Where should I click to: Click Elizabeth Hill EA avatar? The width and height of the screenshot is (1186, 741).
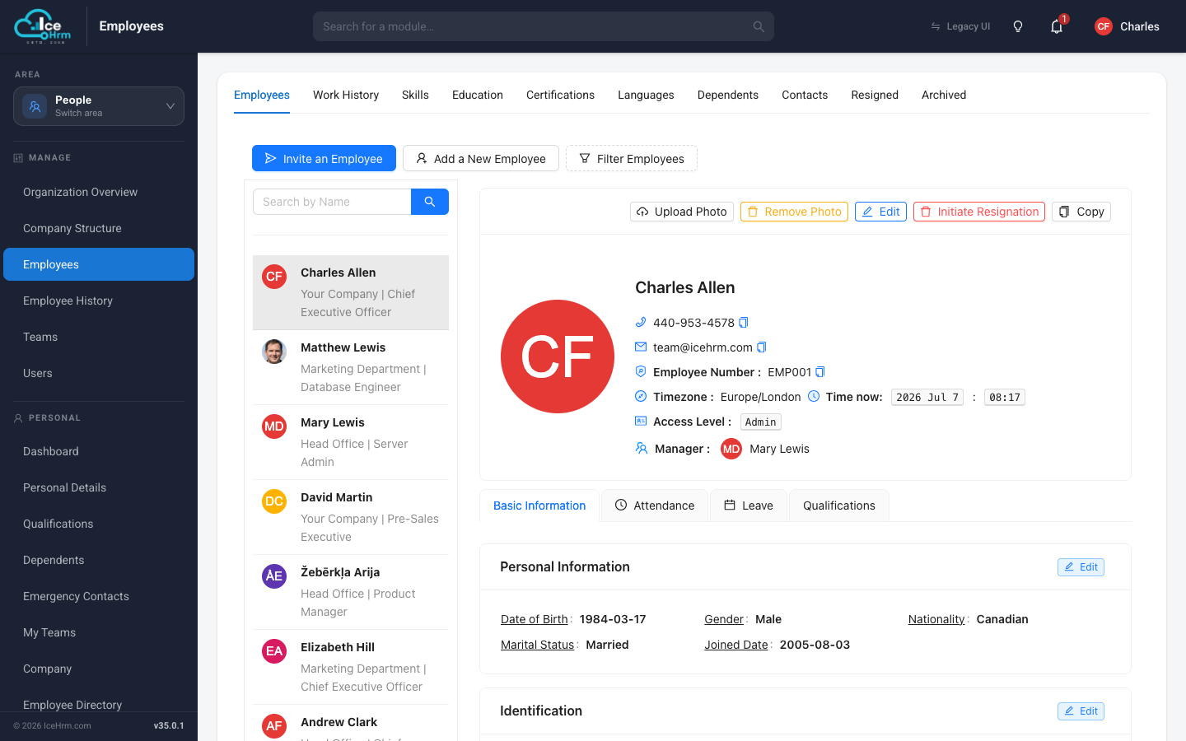click(x=274, y=651)
